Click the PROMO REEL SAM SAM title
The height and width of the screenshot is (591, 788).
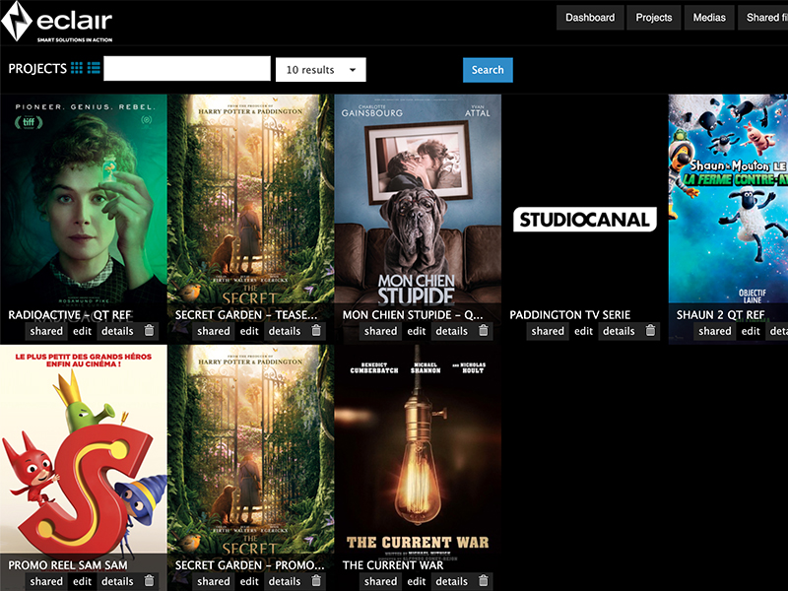(68, 565)
